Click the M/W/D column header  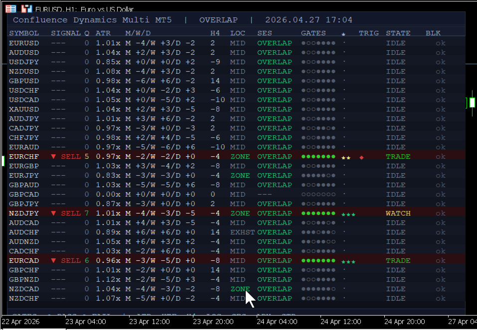click(x=138, y=33)
